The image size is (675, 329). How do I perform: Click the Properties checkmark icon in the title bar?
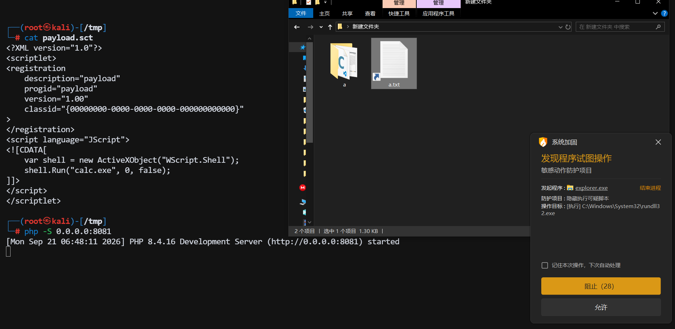(309, 2)
